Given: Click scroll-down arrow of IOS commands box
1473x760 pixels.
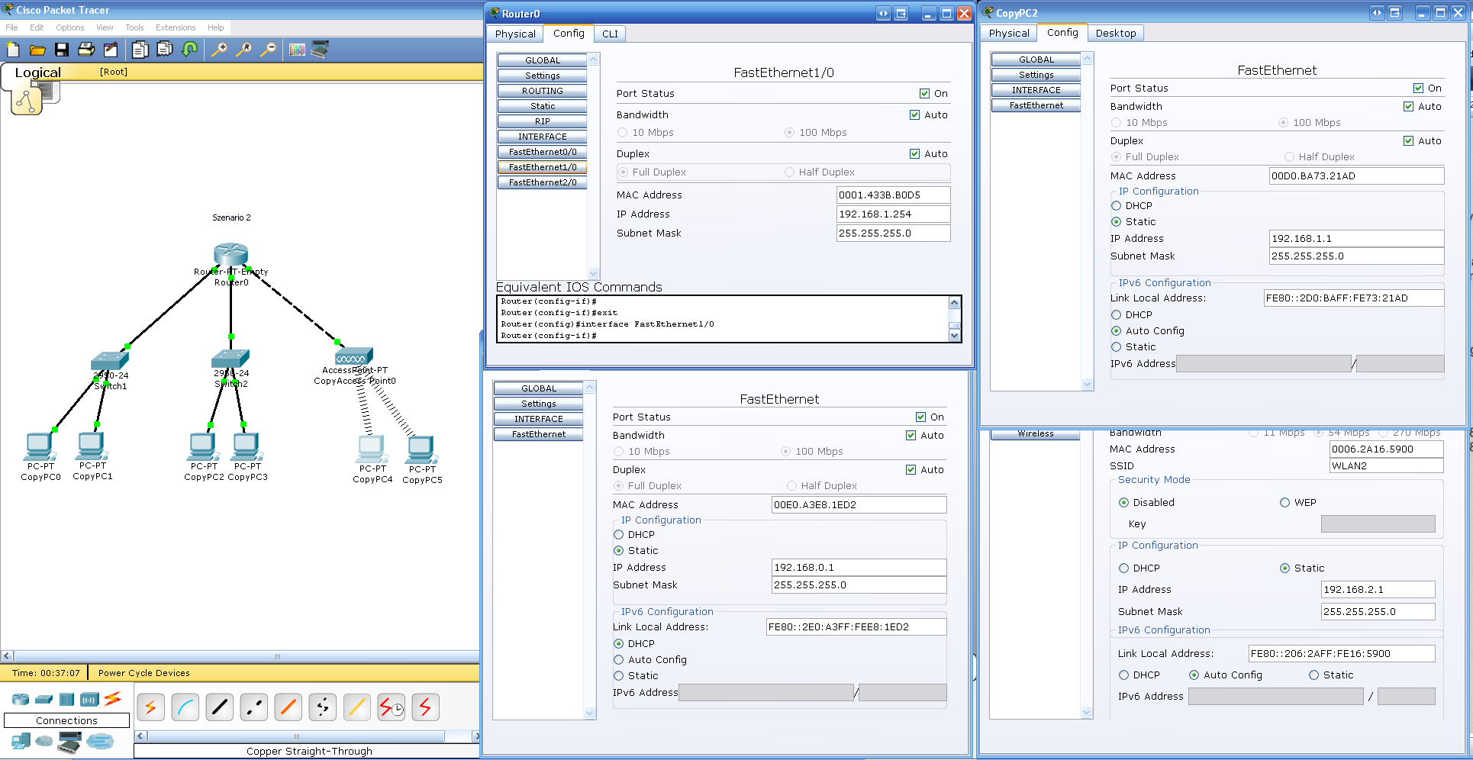Looking at the screenshot, I should [954, 336].
